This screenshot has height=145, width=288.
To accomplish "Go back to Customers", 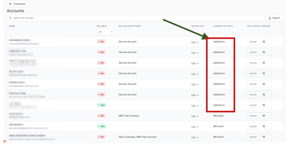I will click(18, 4).
